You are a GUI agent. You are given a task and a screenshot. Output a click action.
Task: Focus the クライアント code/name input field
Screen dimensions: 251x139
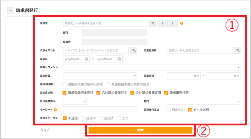point(96,51)
